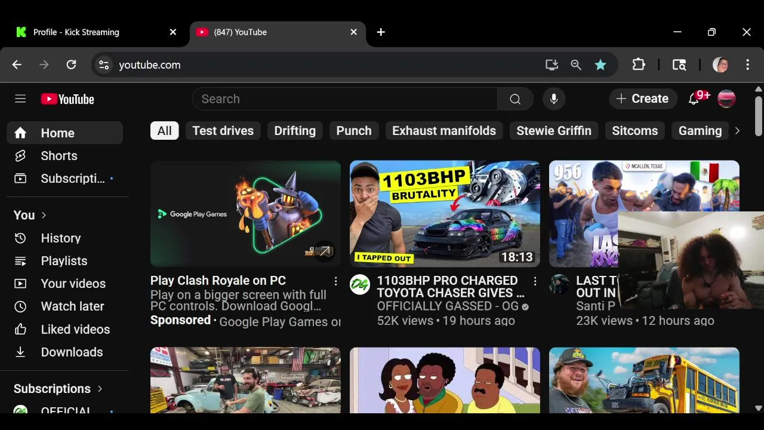This screenshot has height=430, width=764.
Task: Open Subscriptions sidebar item
Action: click(x=64, y=179)
